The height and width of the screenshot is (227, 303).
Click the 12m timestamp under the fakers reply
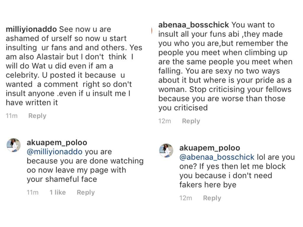point(186,198)
